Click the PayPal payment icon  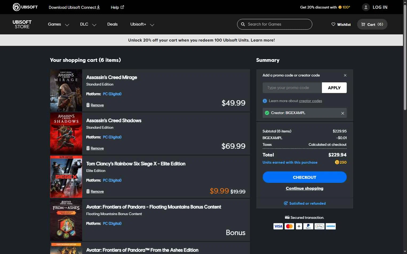tap(308, 226)
